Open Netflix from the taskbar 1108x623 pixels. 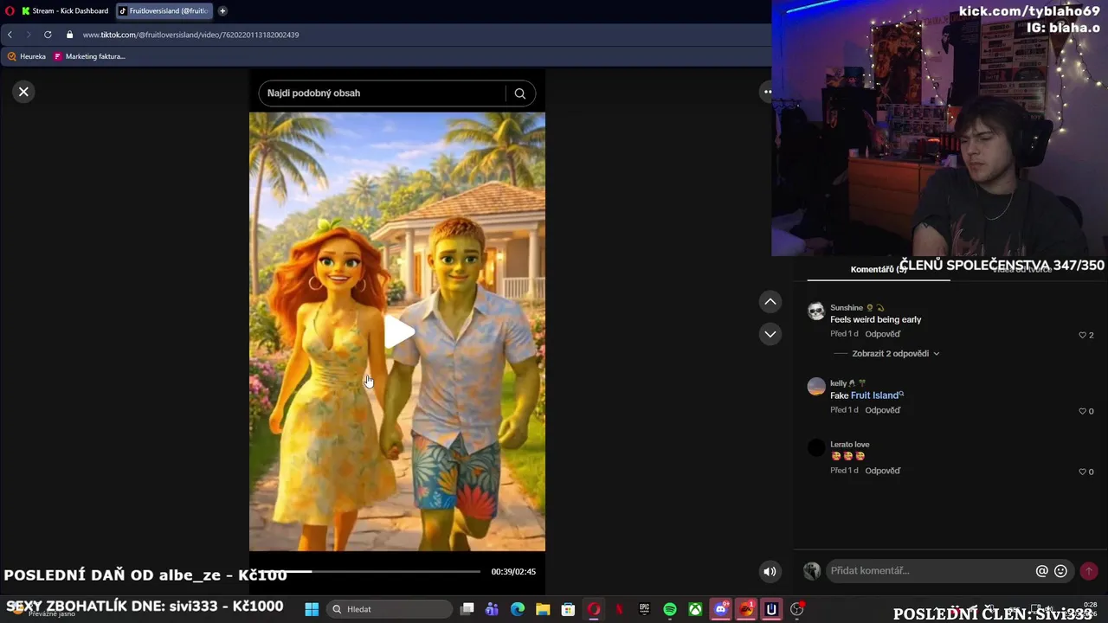click(x=619, y=609)
